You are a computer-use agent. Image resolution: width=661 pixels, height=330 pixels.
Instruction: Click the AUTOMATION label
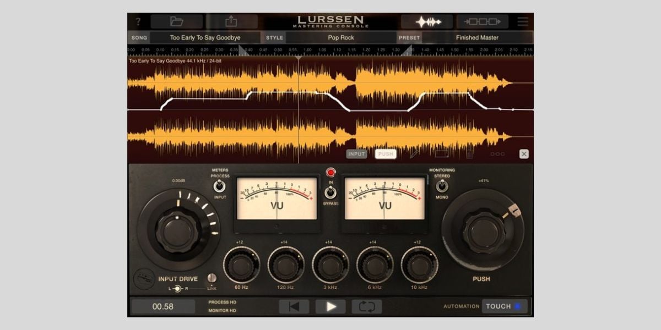pyautogui.click(x=462, y=306)
